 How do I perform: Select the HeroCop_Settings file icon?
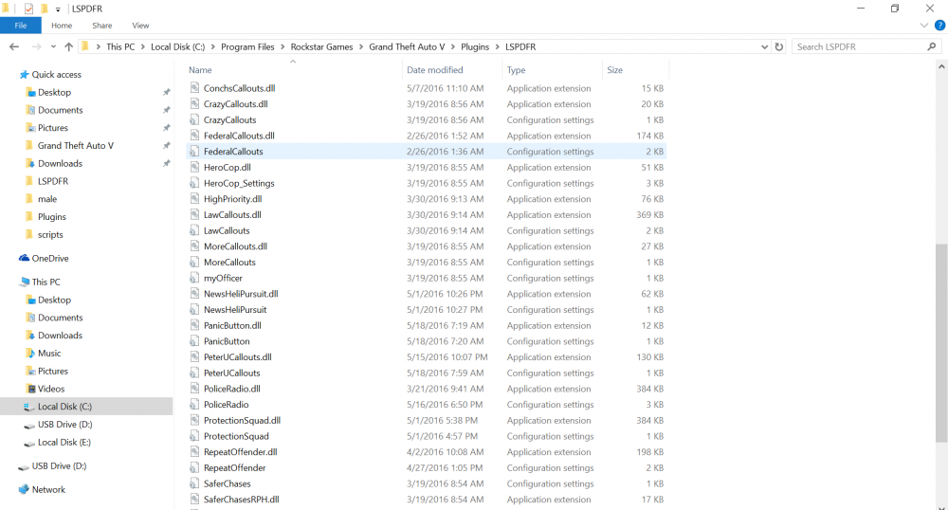[x=194, y=183]
